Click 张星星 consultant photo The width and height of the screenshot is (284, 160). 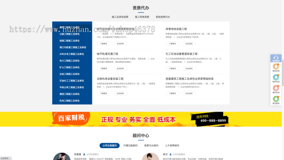coord(62,157)
